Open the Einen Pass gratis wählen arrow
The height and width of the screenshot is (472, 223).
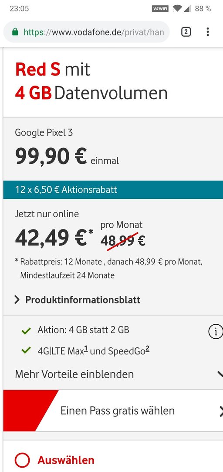(221, 411)
